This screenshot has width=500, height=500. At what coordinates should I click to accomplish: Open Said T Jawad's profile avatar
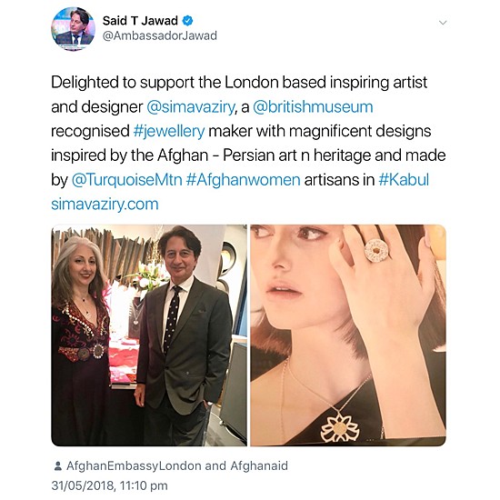point(73,29)
